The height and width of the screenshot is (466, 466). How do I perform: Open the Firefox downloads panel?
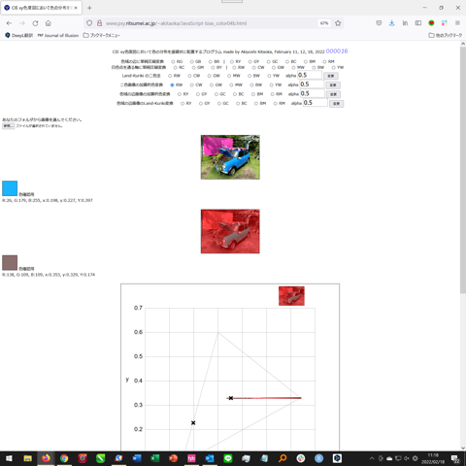point(392,23)
